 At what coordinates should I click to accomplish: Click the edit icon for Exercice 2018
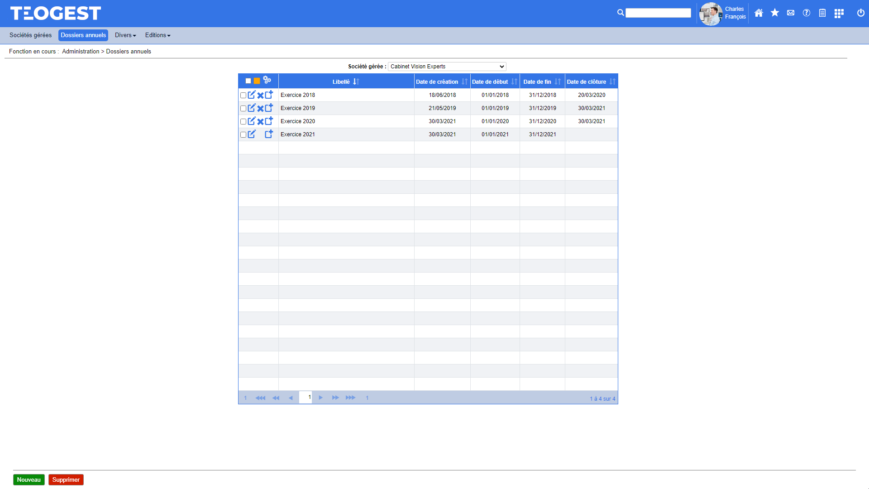(x=252, y=95)
